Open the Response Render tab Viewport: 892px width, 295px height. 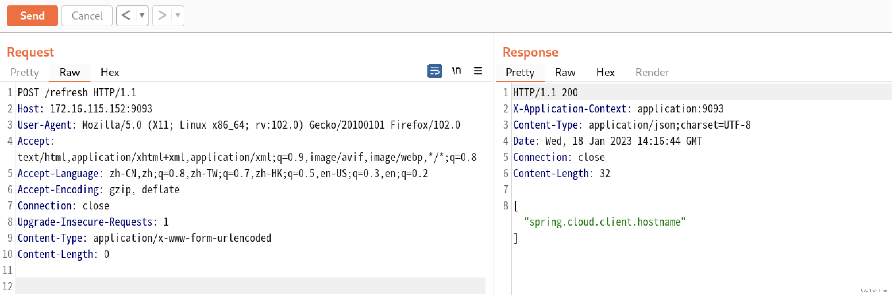point(652,72)
